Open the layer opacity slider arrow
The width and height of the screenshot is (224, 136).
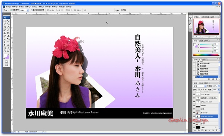pyautogui.click(x=218, y=86)
